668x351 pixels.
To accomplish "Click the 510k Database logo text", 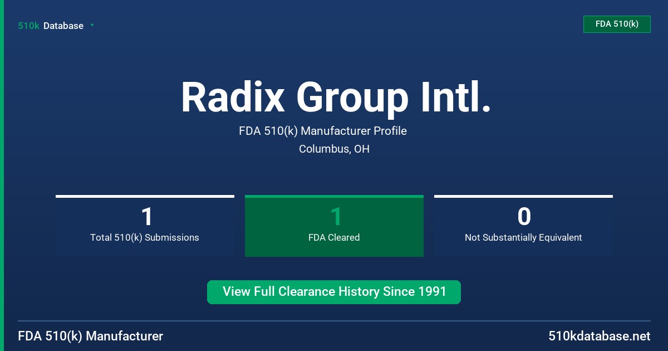I will [51, 26].
